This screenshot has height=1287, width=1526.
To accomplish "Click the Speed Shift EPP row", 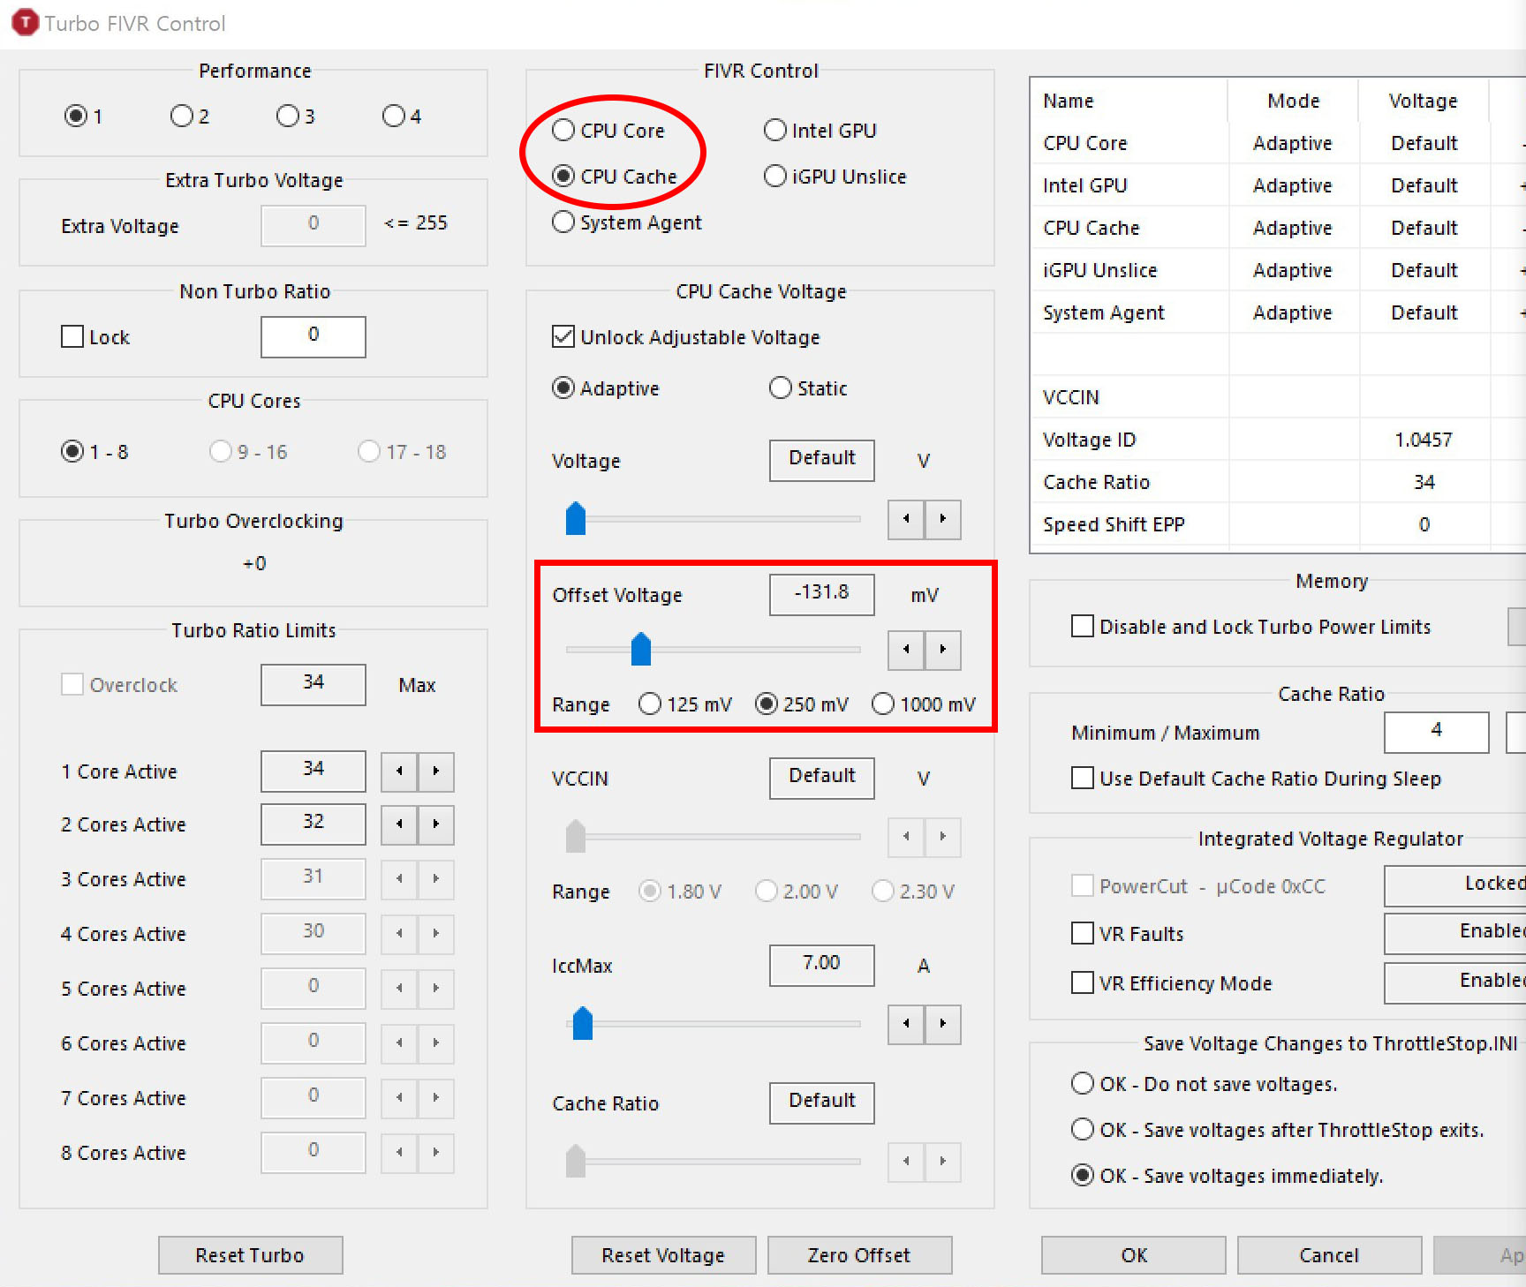I will click(1278, 524).
